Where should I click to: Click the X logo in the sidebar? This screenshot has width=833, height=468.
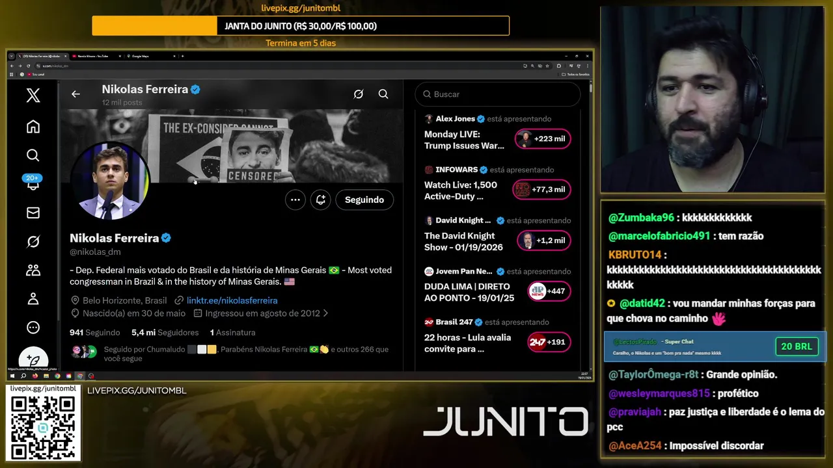point(33,96)
